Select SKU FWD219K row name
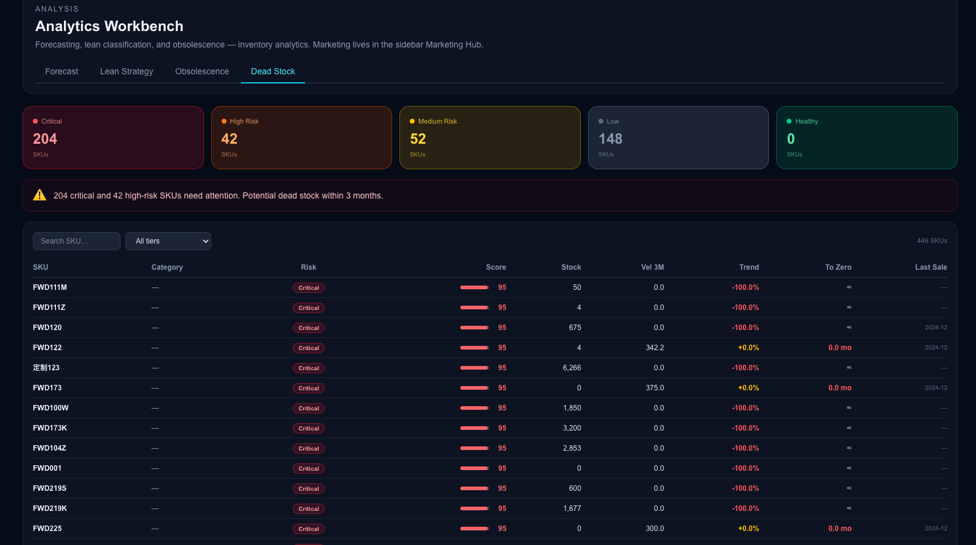 click(x=50, y=508)
